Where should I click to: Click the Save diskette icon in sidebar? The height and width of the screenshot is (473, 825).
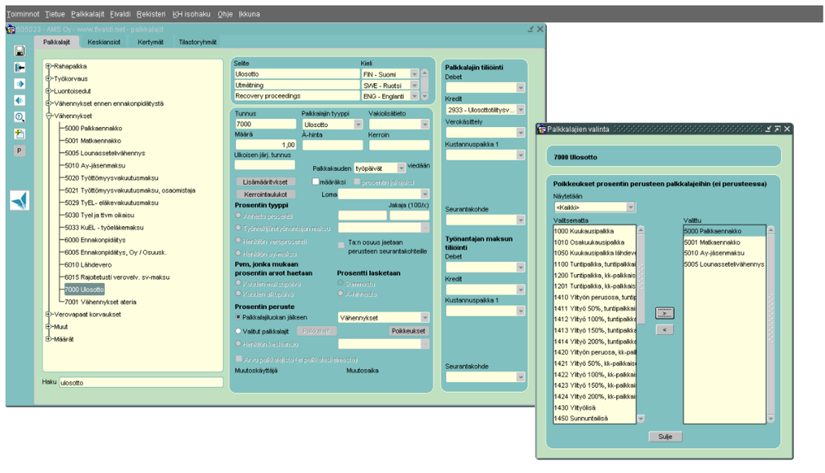click(20, 51)
